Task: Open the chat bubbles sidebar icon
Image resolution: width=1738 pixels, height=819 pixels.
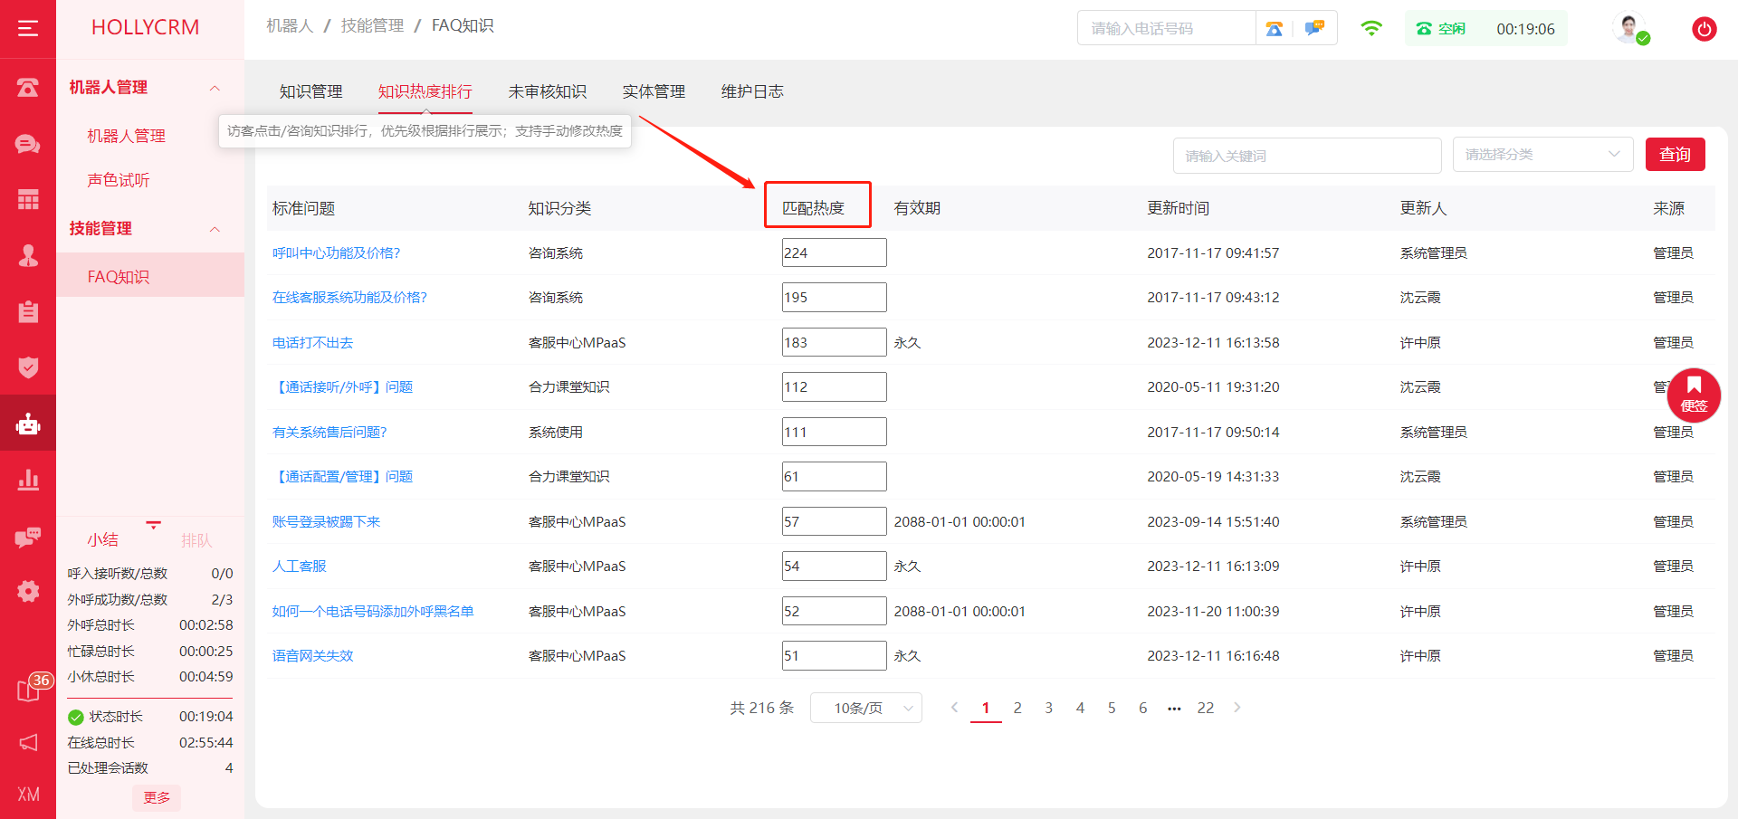Action: (x=28, y=144)
